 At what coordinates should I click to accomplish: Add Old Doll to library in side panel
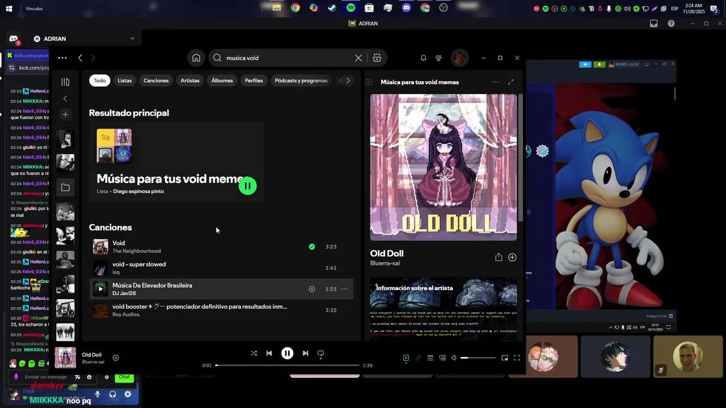point(512,257)
